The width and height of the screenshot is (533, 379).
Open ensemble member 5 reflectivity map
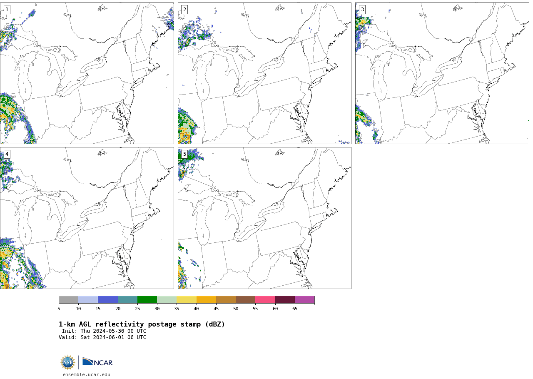click(264, 218)
